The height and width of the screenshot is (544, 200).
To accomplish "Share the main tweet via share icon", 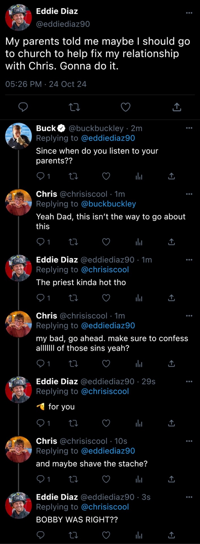I will tap(177, 107).
